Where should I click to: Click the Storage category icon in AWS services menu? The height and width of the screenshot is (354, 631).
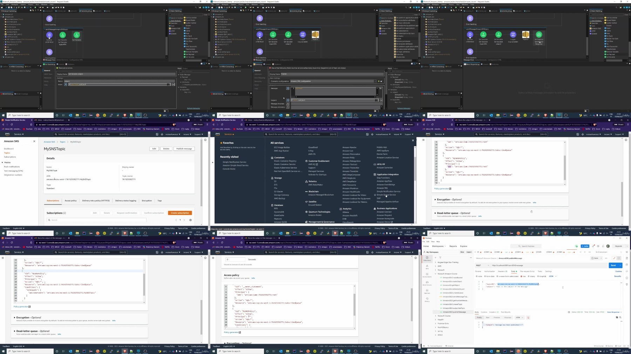[272, 178]
